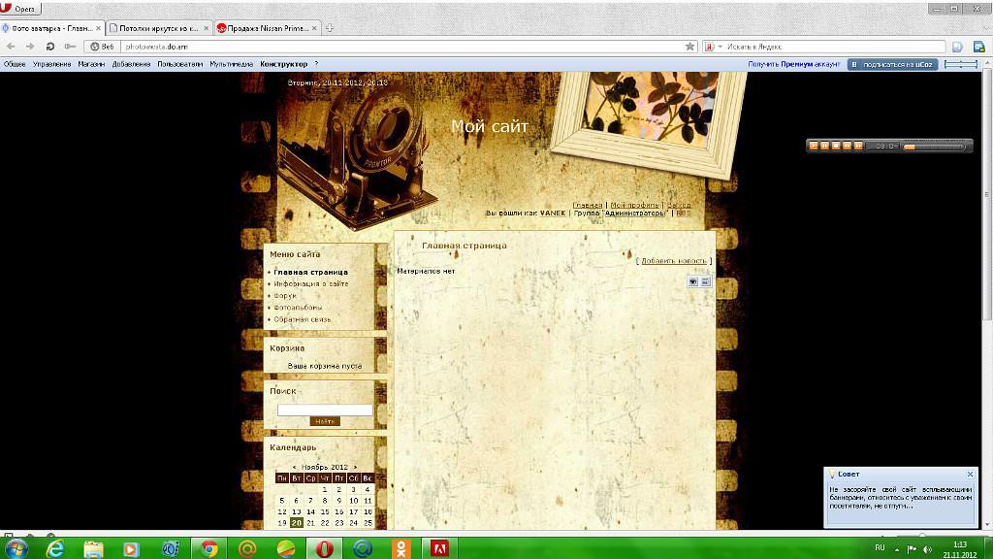
Task: Click Internet Explorer icon on taskbar
Action: (x=55, y=548)
